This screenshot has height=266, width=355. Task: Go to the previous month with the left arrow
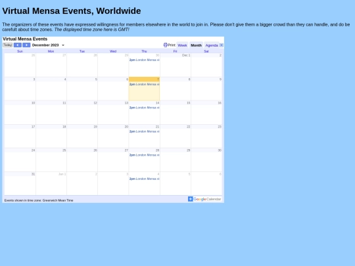click(18, 45)
